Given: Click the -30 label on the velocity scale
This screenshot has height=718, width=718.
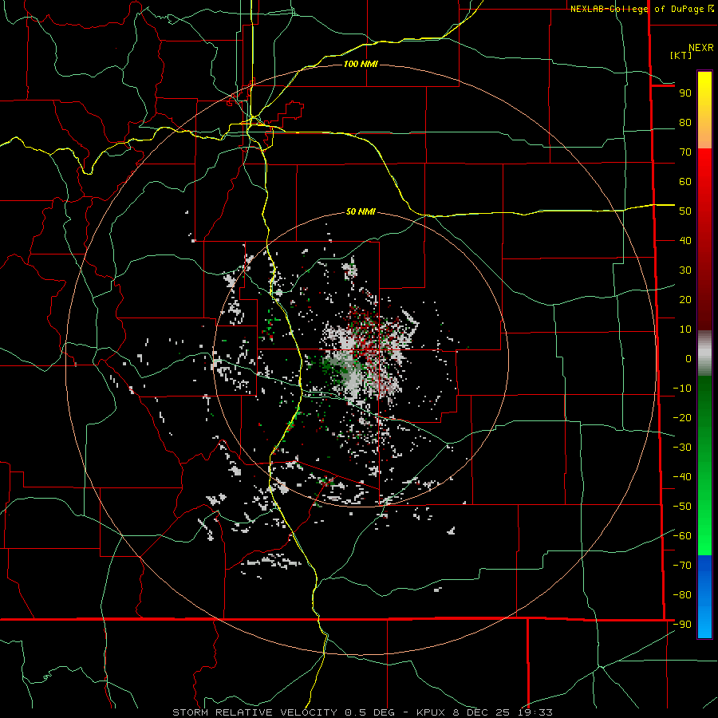Looking at the screenshot, I should [682, 448].
